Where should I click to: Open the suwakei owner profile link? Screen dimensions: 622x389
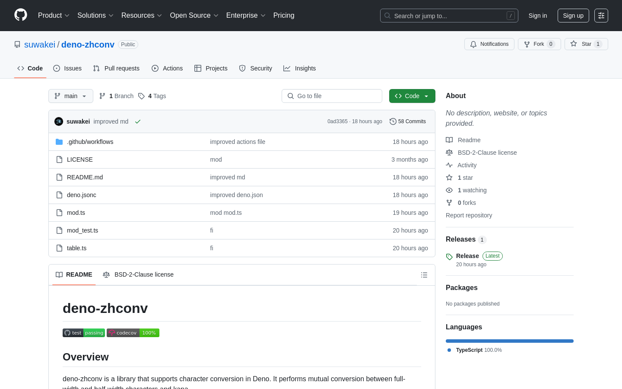pyautogui.click(x=40, y=45)
